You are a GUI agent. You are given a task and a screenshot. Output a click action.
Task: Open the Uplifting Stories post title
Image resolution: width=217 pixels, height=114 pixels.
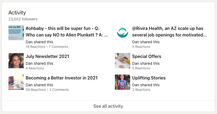[149, 78]
